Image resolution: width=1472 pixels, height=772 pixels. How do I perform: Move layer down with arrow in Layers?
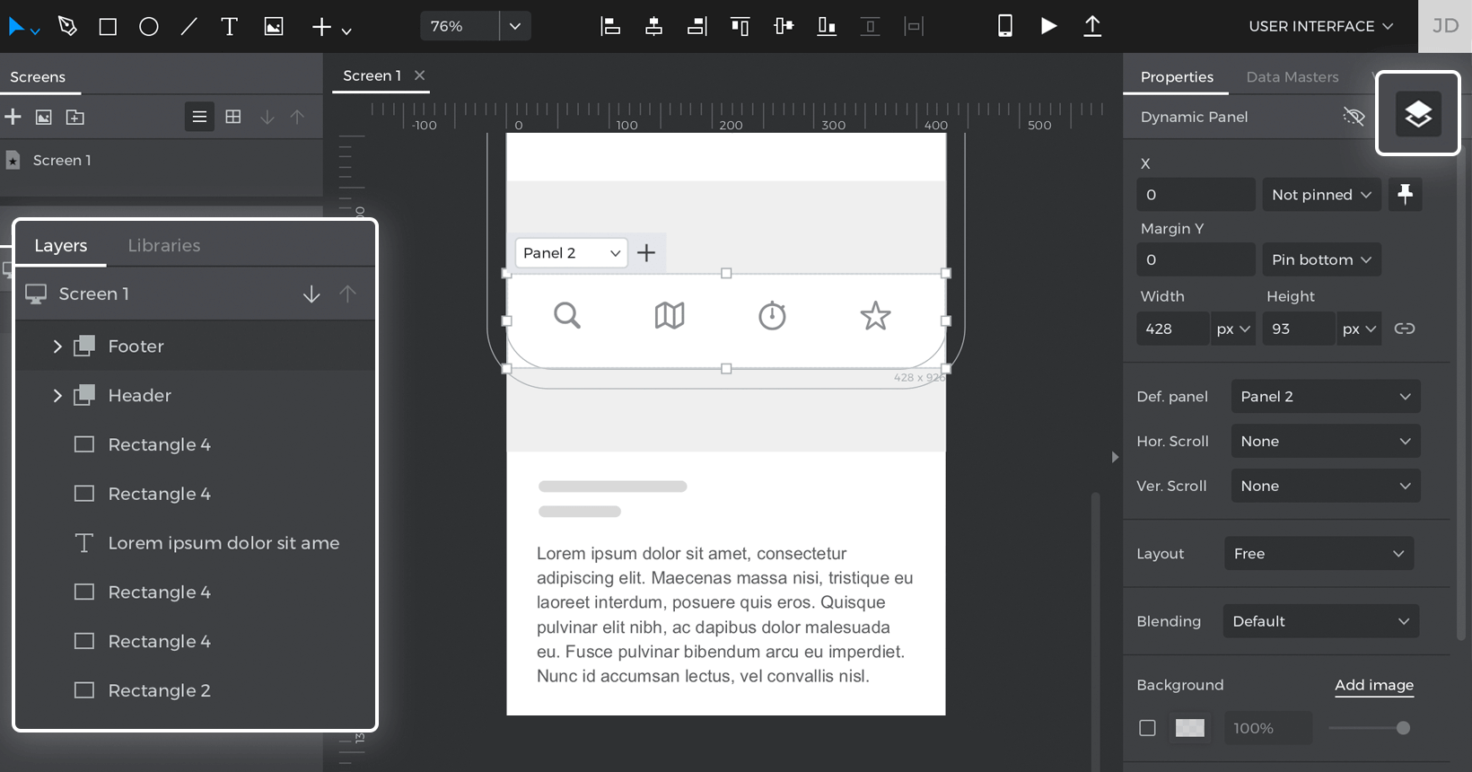(x=311, y=294)
